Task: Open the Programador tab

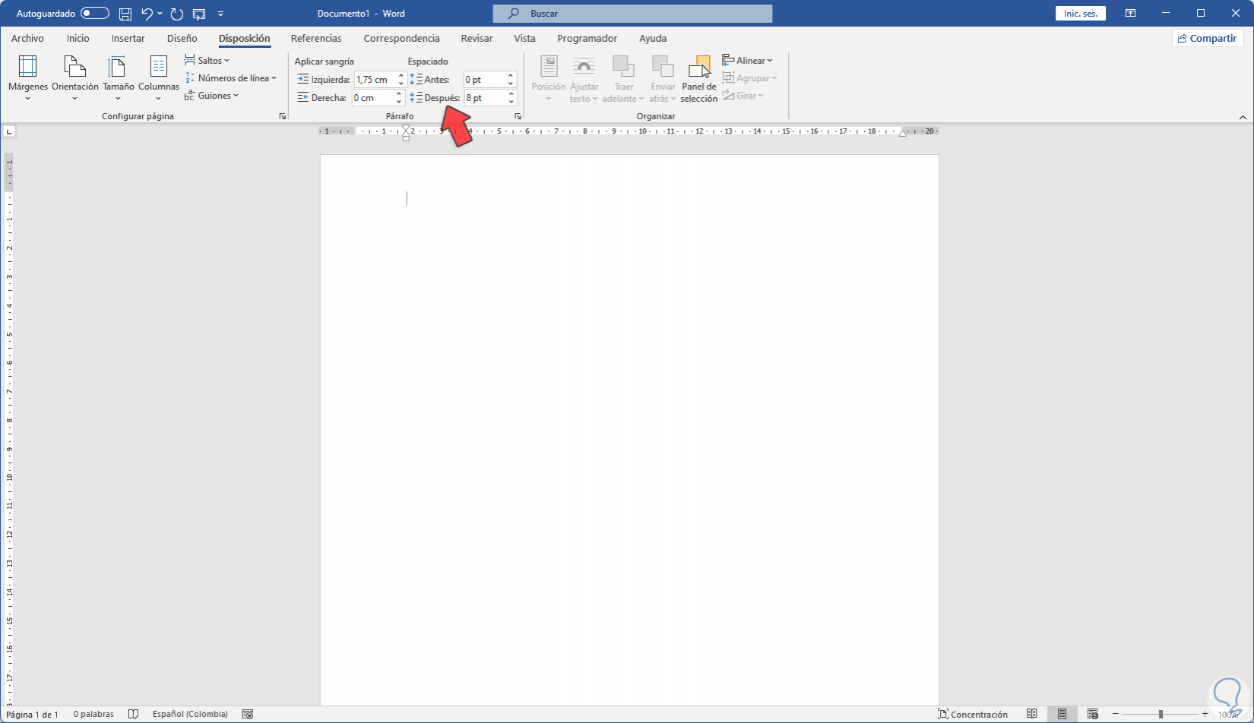Action: (x=587, y=38)
